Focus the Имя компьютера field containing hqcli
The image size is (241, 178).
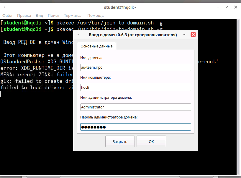[x=135, y=87]
